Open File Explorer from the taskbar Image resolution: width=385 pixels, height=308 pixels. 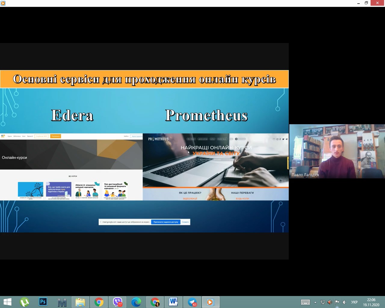80,302
